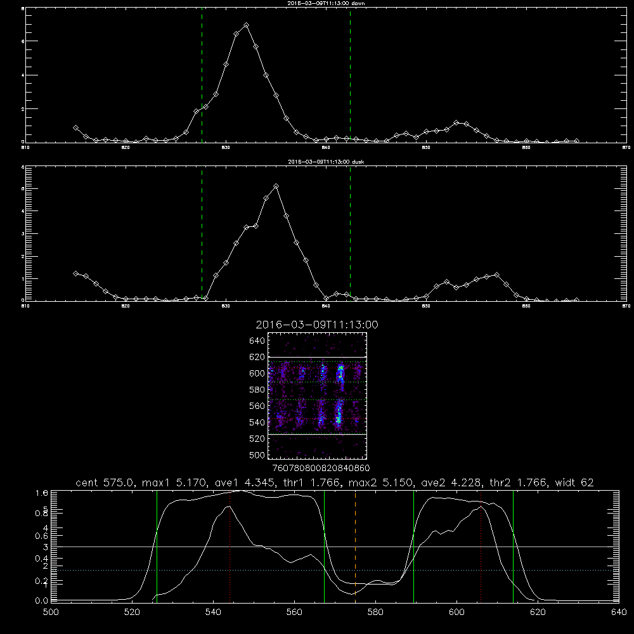This screenshot has height=634, width=634.
Task: Click heatmap y-axis label 580
Action: click(x=257, y=390)
